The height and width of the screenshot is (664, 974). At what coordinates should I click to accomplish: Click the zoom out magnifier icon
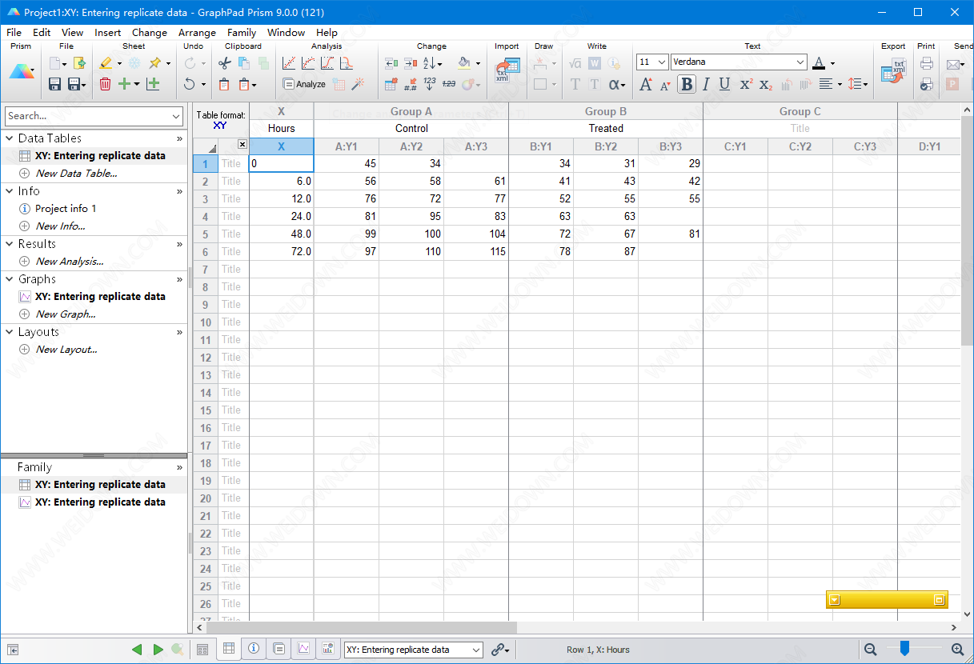click(x=871, y=650)
